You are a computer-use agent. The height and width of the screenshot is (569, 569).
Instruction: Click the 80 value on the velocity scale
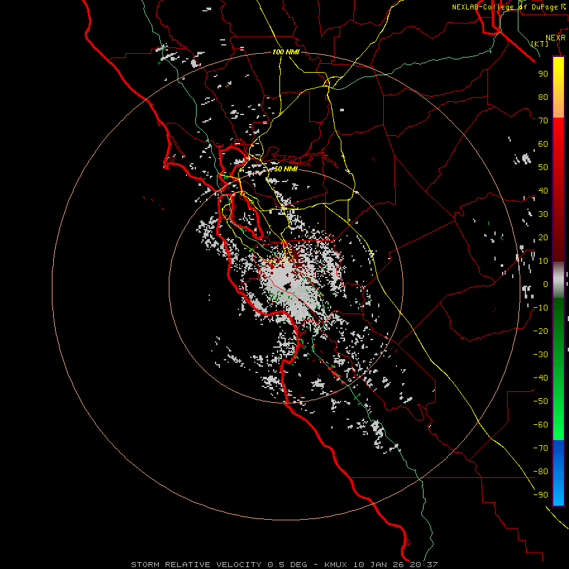(543, 97)
